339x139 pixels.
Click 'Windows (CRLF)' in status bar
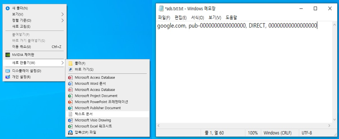pos(277,133)
